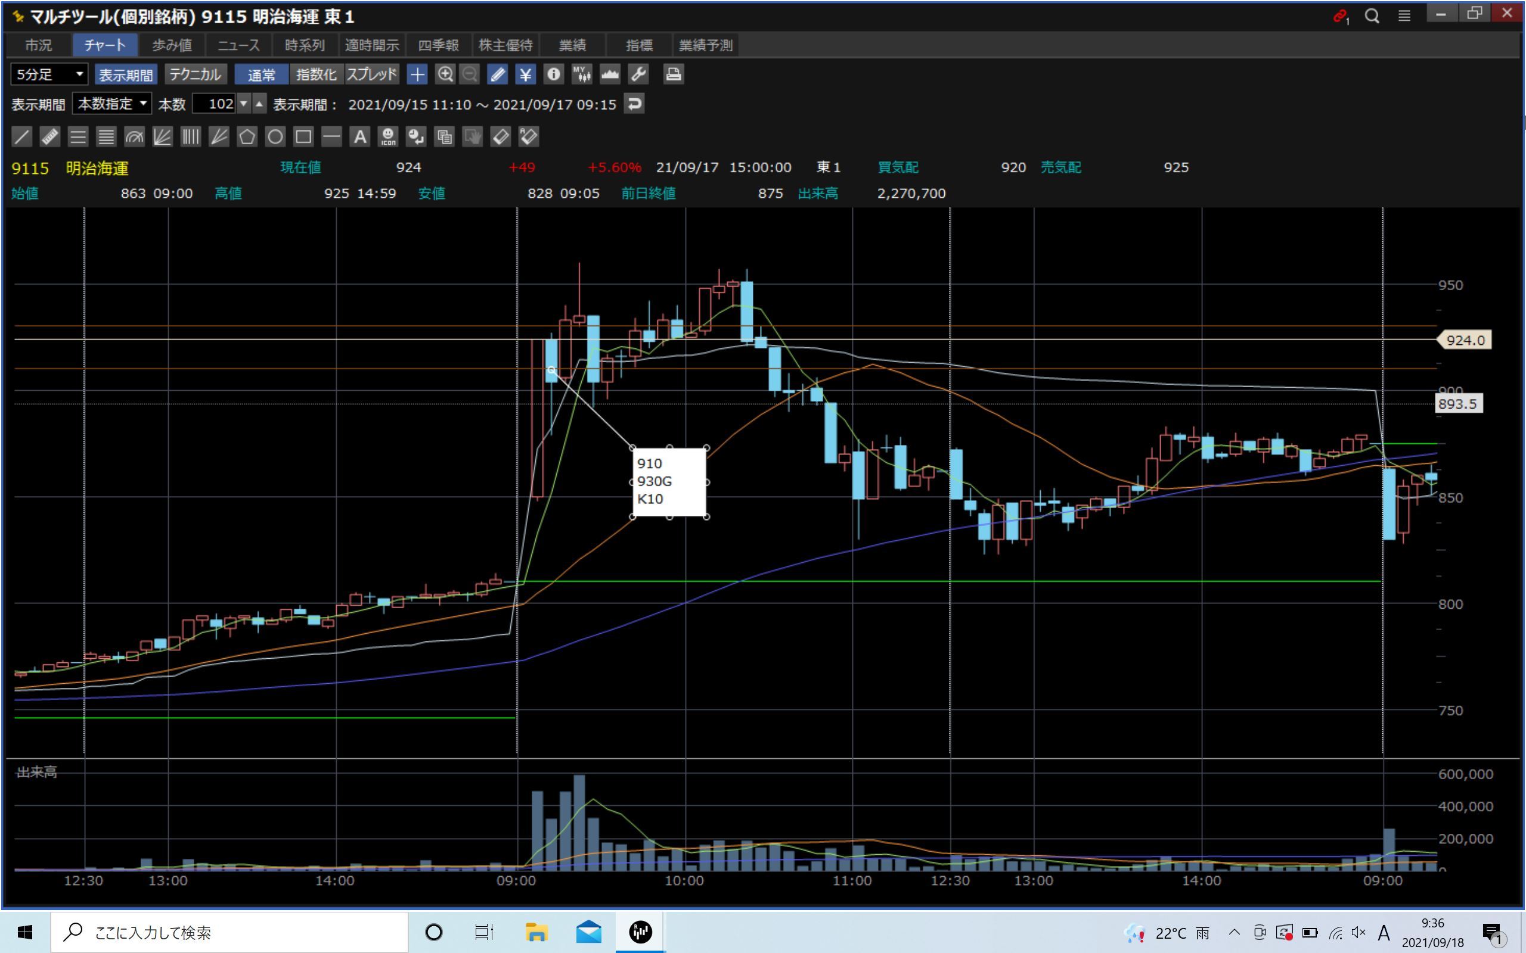The height and width of the screenshot is (953, 1526).
Task: Toggle the crosshair plus button
Action: [417, 74]
